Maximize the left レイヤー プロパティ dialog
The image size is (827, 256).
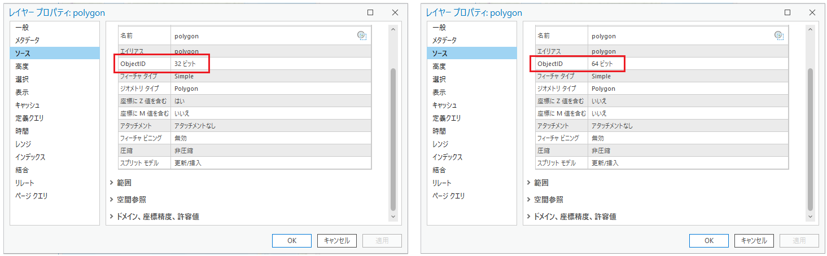tap(370, 12)
